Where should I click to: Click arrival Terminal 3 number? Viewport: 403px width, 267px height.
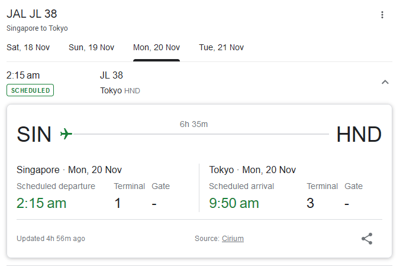coord(310,203)
